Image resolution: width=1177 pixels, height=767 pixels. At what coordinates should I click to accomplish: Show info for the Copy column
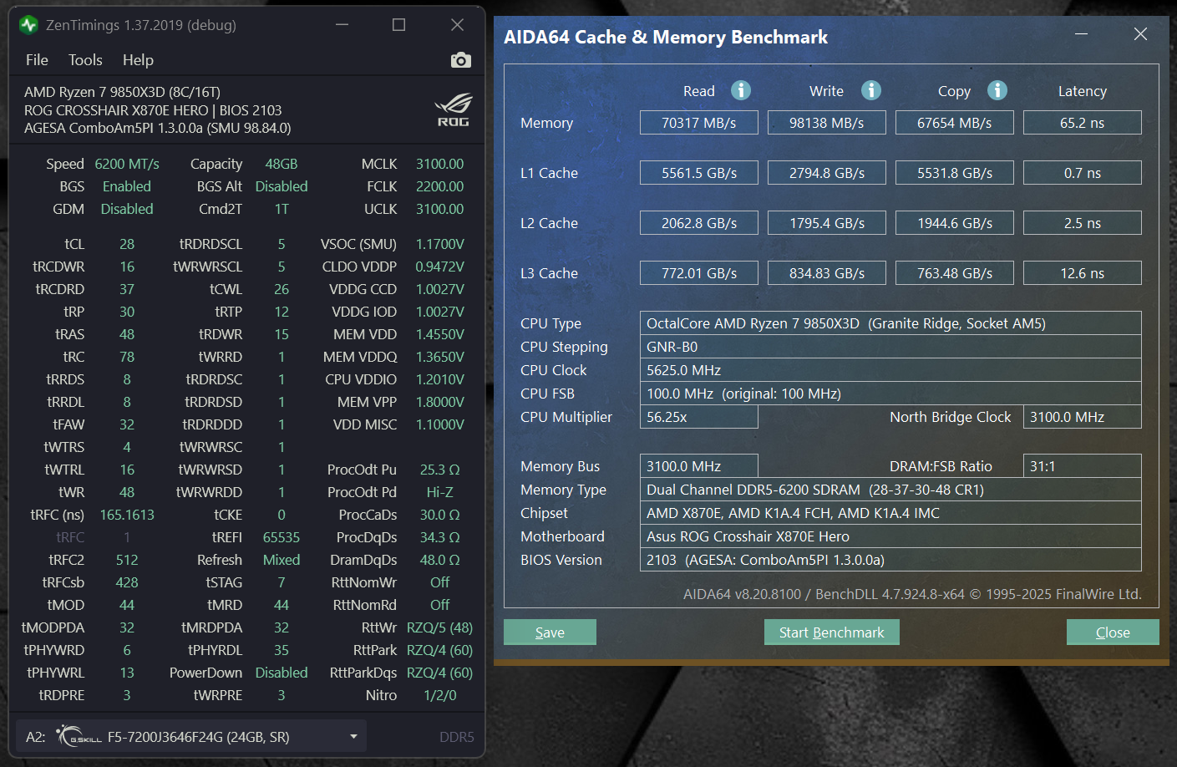point(997,90)
